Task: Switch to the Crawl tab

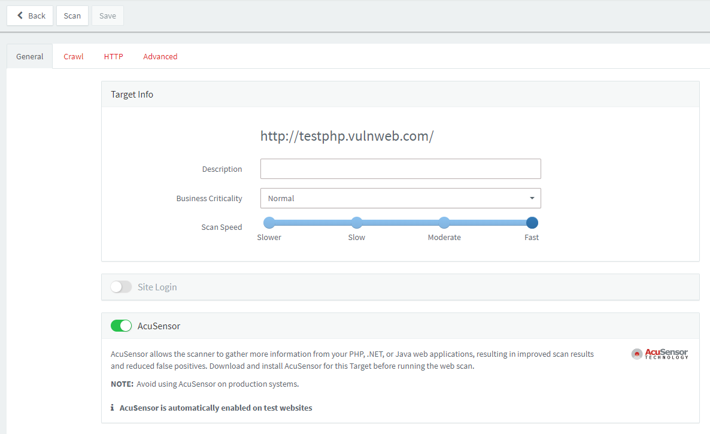Action: (x=74, y=56)
